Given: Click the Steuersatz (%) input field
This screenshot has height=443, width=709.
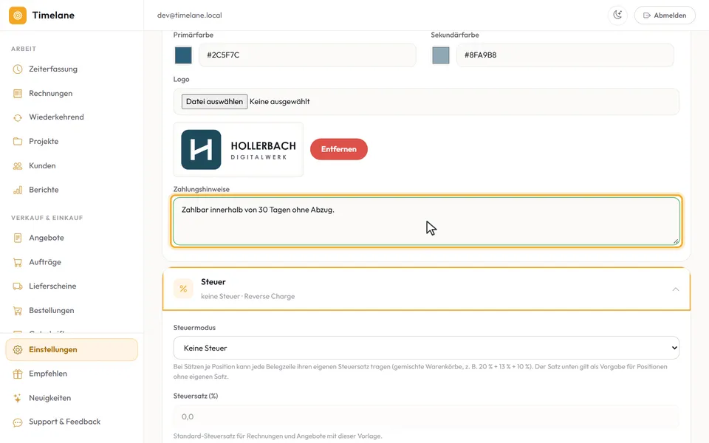Looking at the screenshot, I should click(426, 416).
